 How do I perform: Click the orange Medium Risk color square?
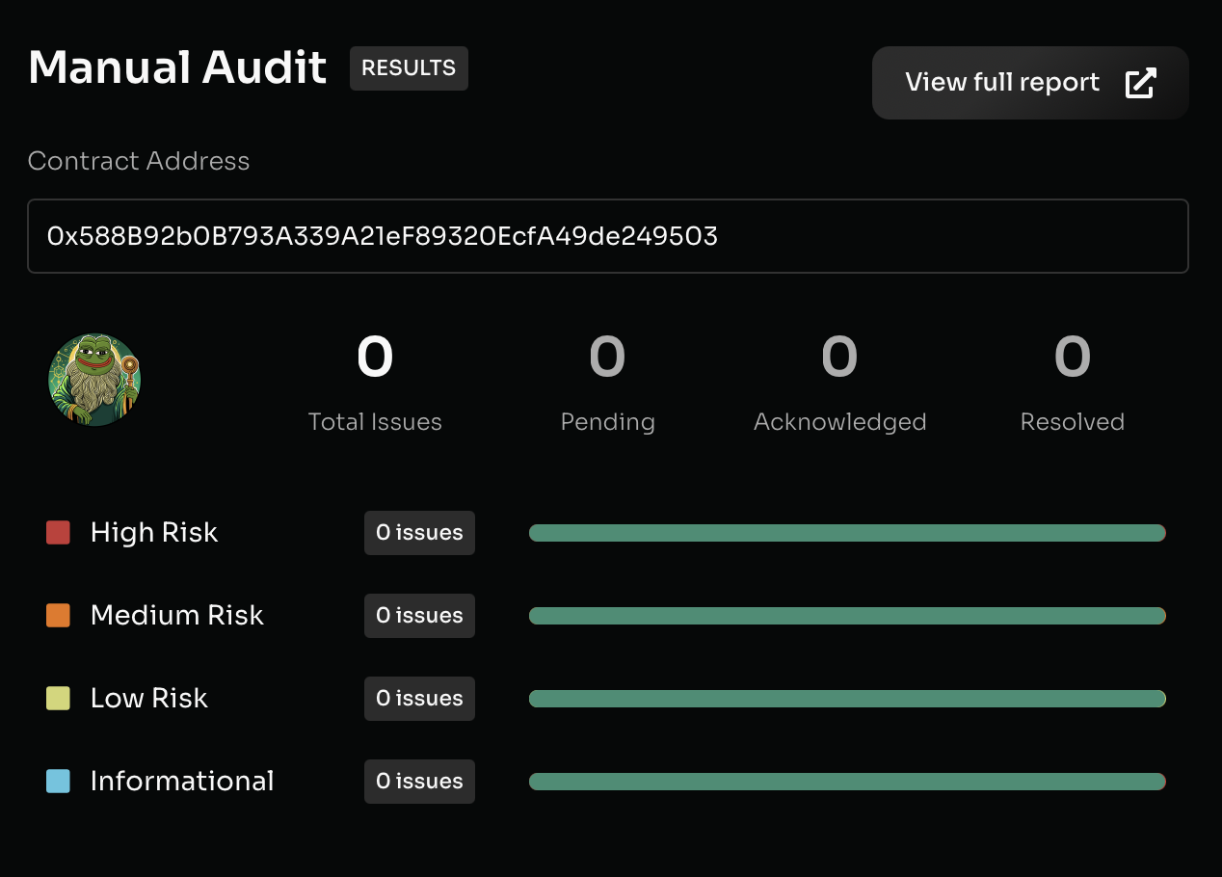click(x=58, y=616)
